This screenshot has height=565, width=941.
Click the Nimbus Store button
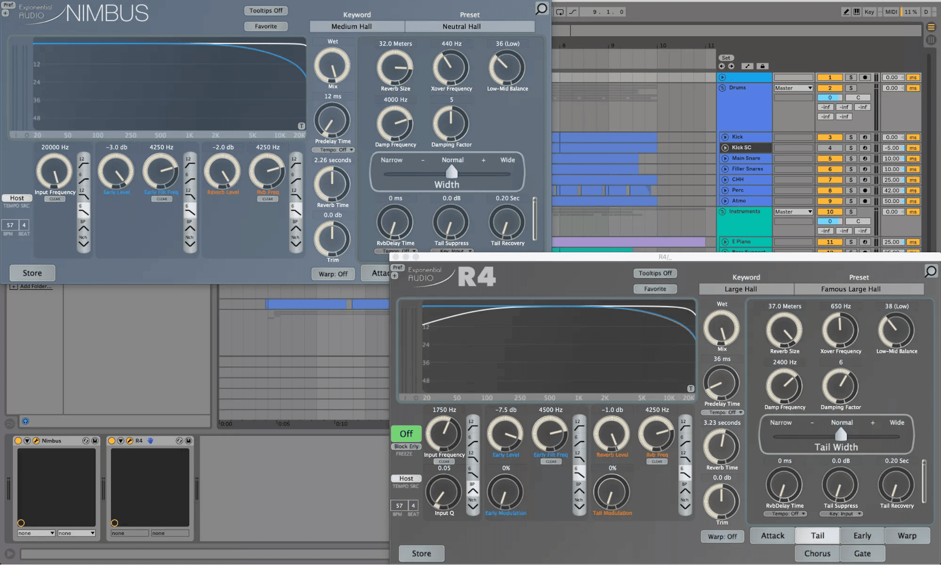tap(32, 273)
